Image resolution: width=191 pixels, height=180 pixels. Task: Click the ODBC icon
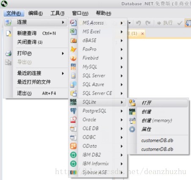[x=73, y=137]
